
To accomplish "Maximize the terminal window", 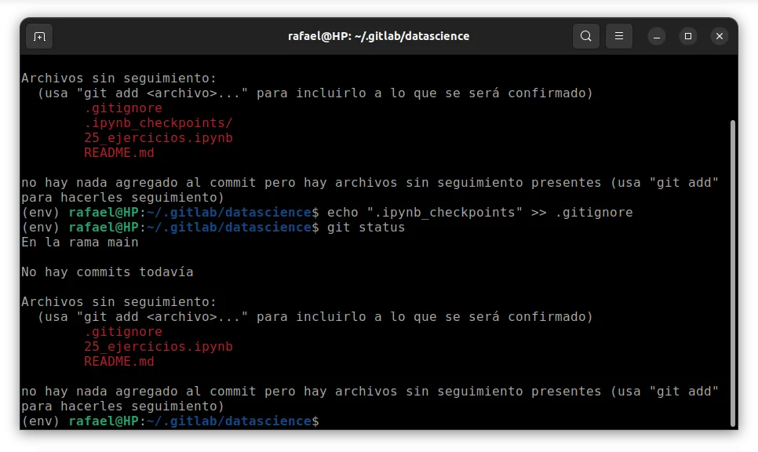I will pos(688,36).
